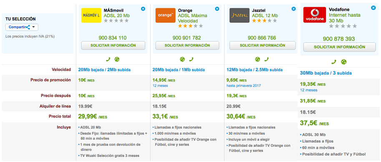Click the globe icon under Vodafone
The image size is (381, 162).
pyautogui.click(x=344, y=62)
